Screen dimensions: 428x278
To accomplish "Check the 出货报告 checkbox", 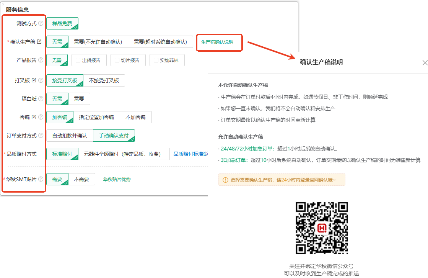I will 78,60.
